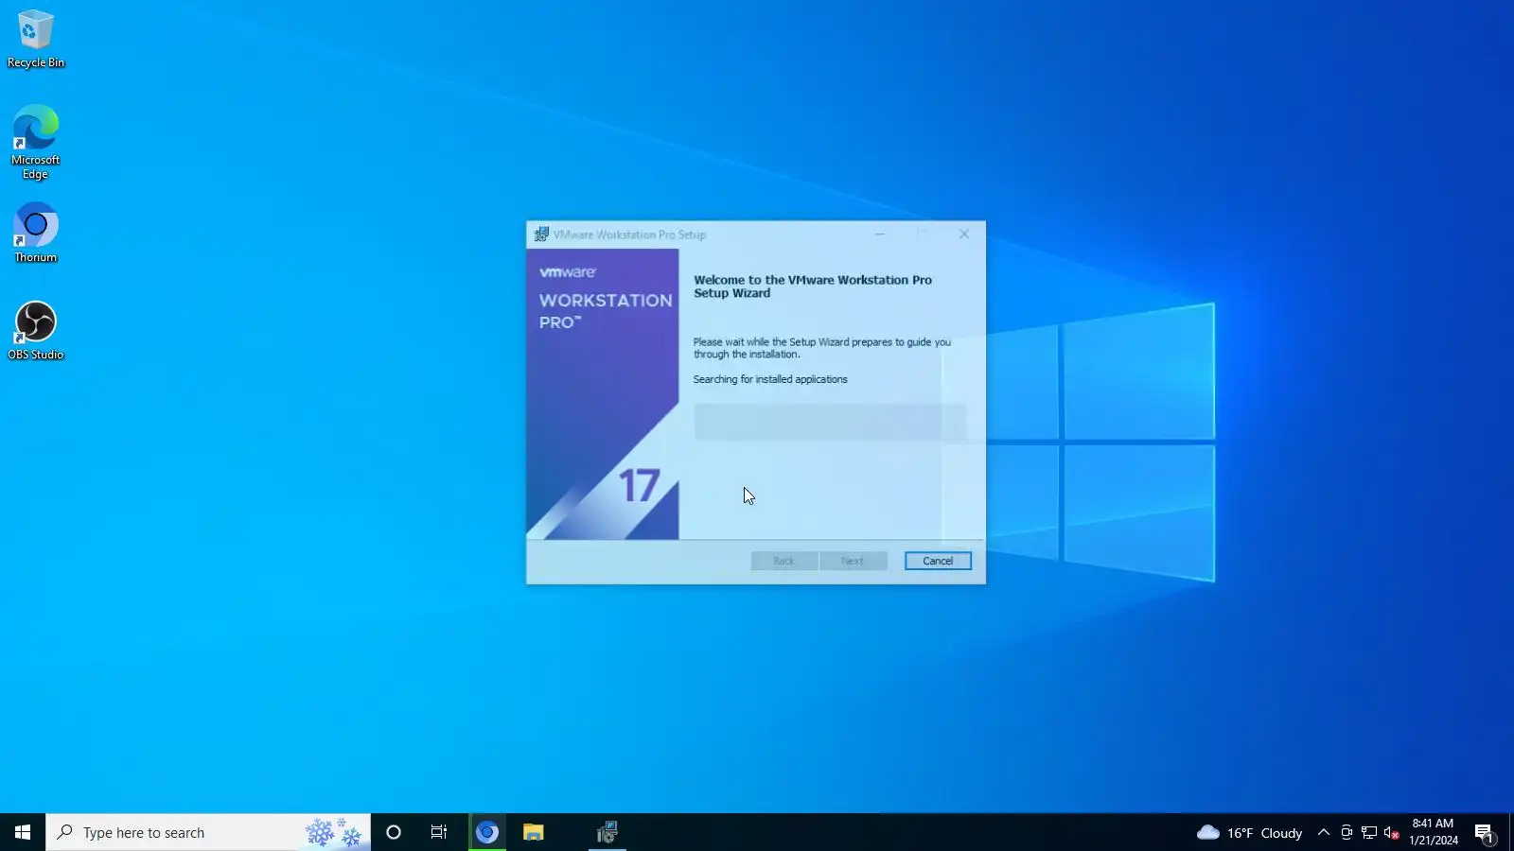
Task: Open Cortana from the taskbar circle icon
Action: pos(394,832)
